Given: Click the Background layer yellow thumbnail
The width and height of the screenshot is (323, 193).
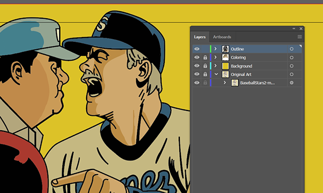Looking at the screenshot, I should tap(226, 66).
